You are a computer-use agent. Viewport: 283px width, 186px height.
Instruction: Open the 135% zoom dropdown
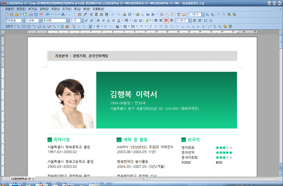[203, 15]
